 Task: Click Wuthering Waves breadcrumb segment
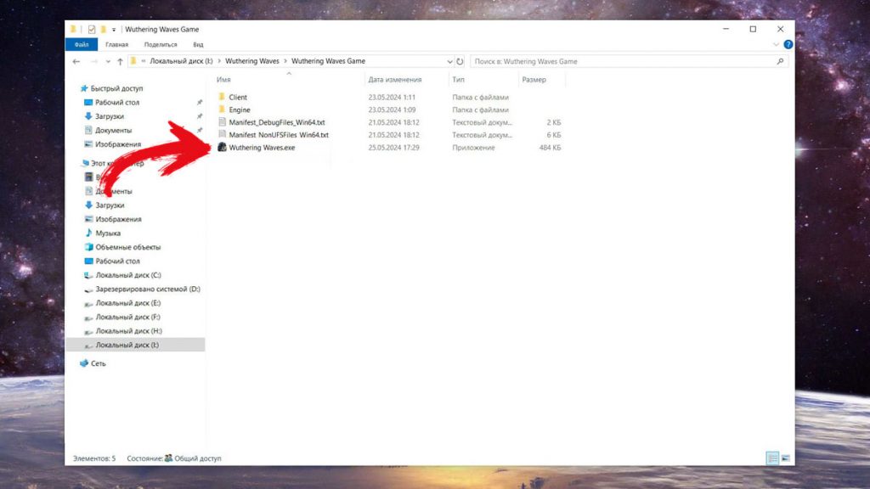pos(251,61)
